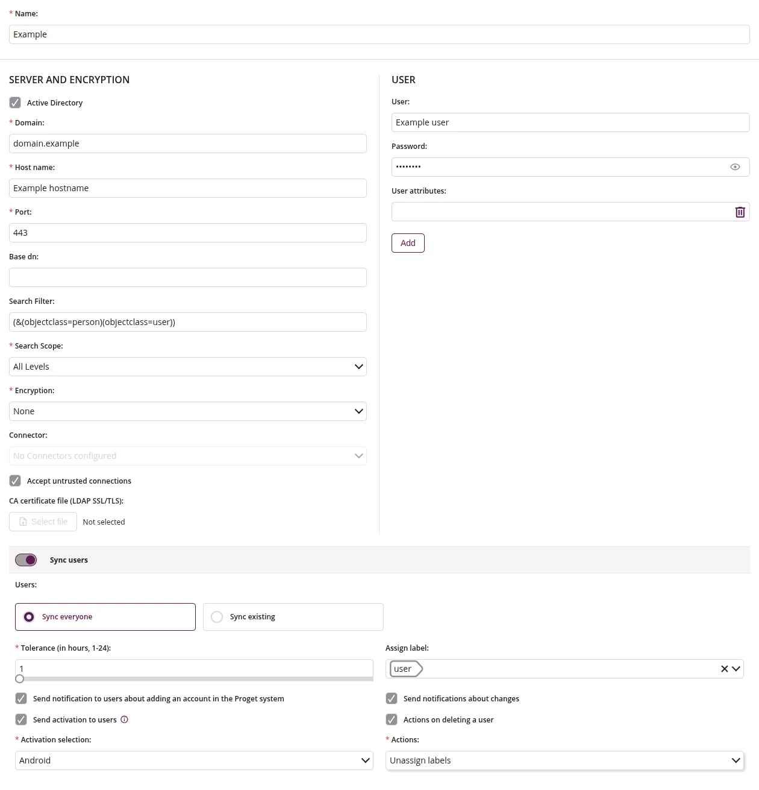Screen dimensions: 759x790
Task: Open the Actions dropdown showing Unassign labels
Action: click(x=564, y=760)
